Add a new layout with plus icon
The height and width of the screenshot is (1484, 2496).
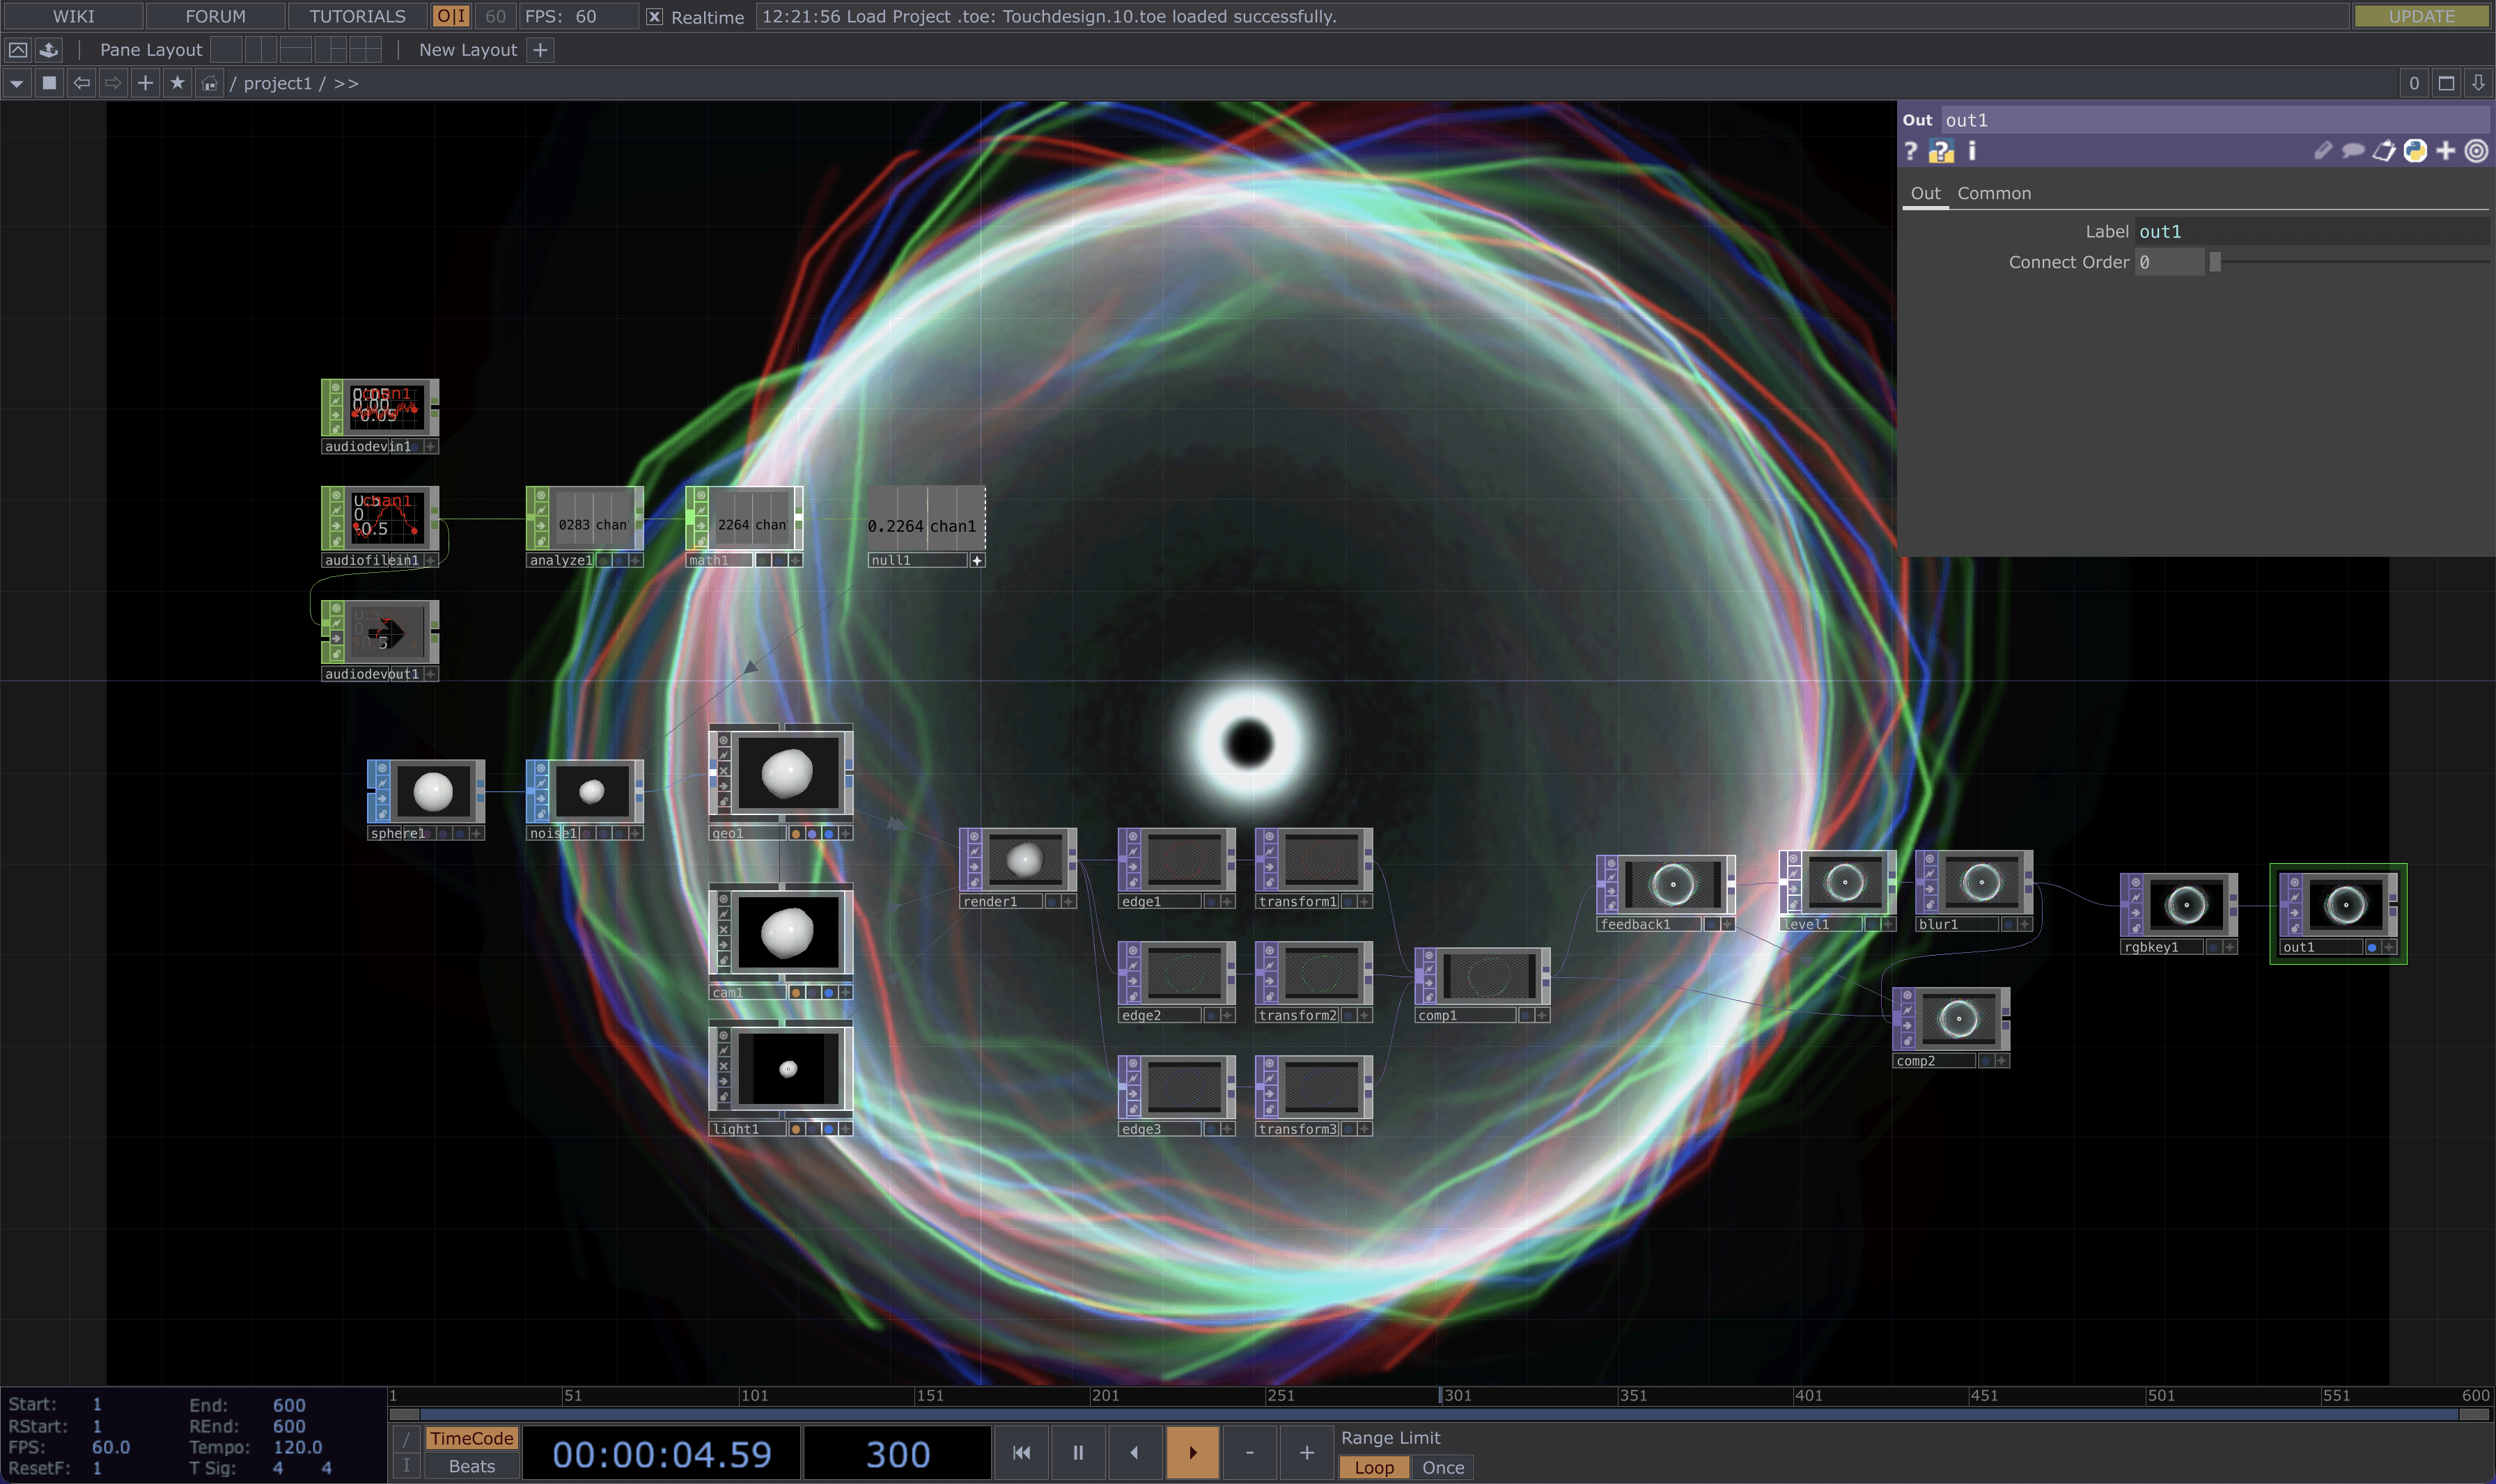click(540, 50)
